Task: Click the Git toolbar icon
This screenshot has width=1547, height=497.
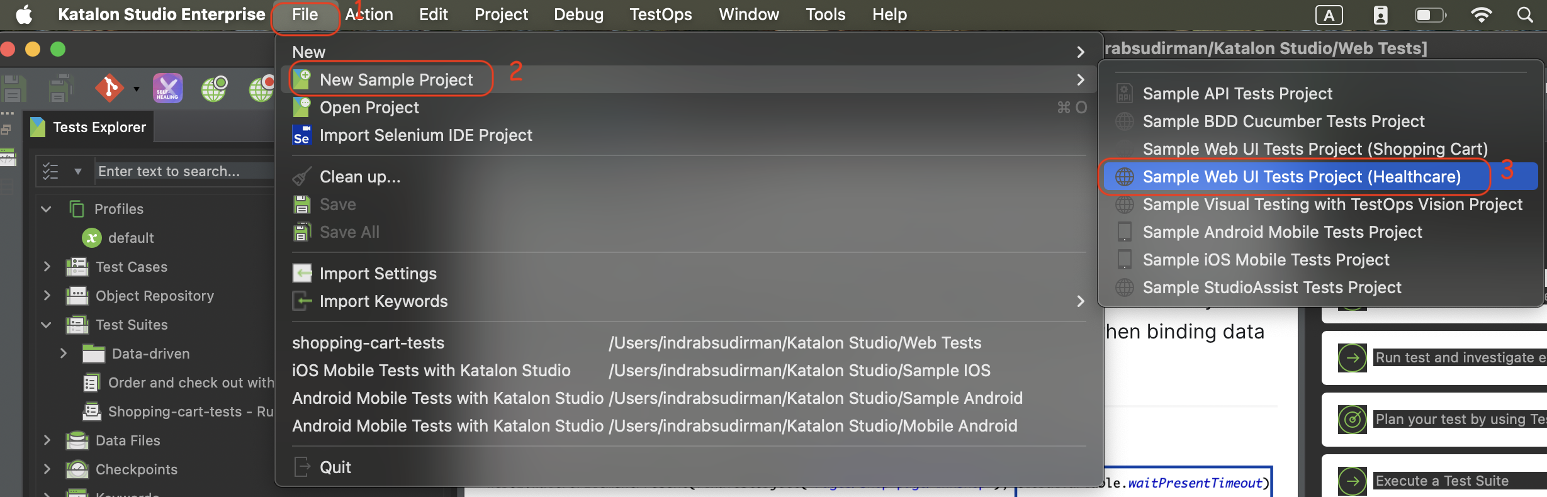Action: (x=109, y=87)
